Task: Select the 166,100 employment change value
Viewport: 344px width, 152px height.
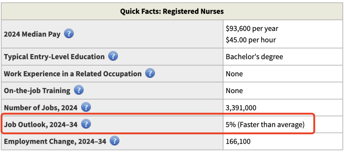Action: 238,142
